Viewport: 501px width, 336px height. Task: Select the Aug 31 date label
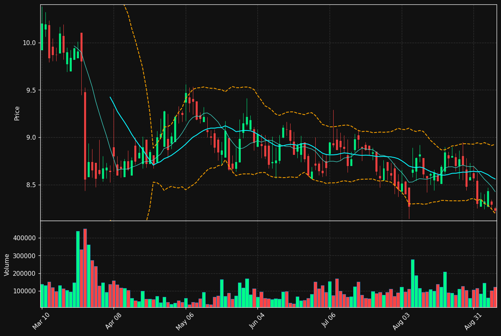coord(473,321)
